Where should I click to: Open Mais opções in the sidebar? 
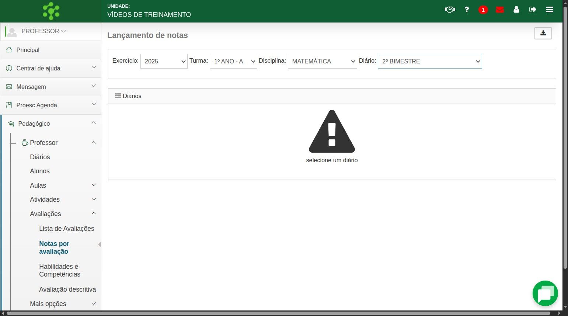[48, 304]
